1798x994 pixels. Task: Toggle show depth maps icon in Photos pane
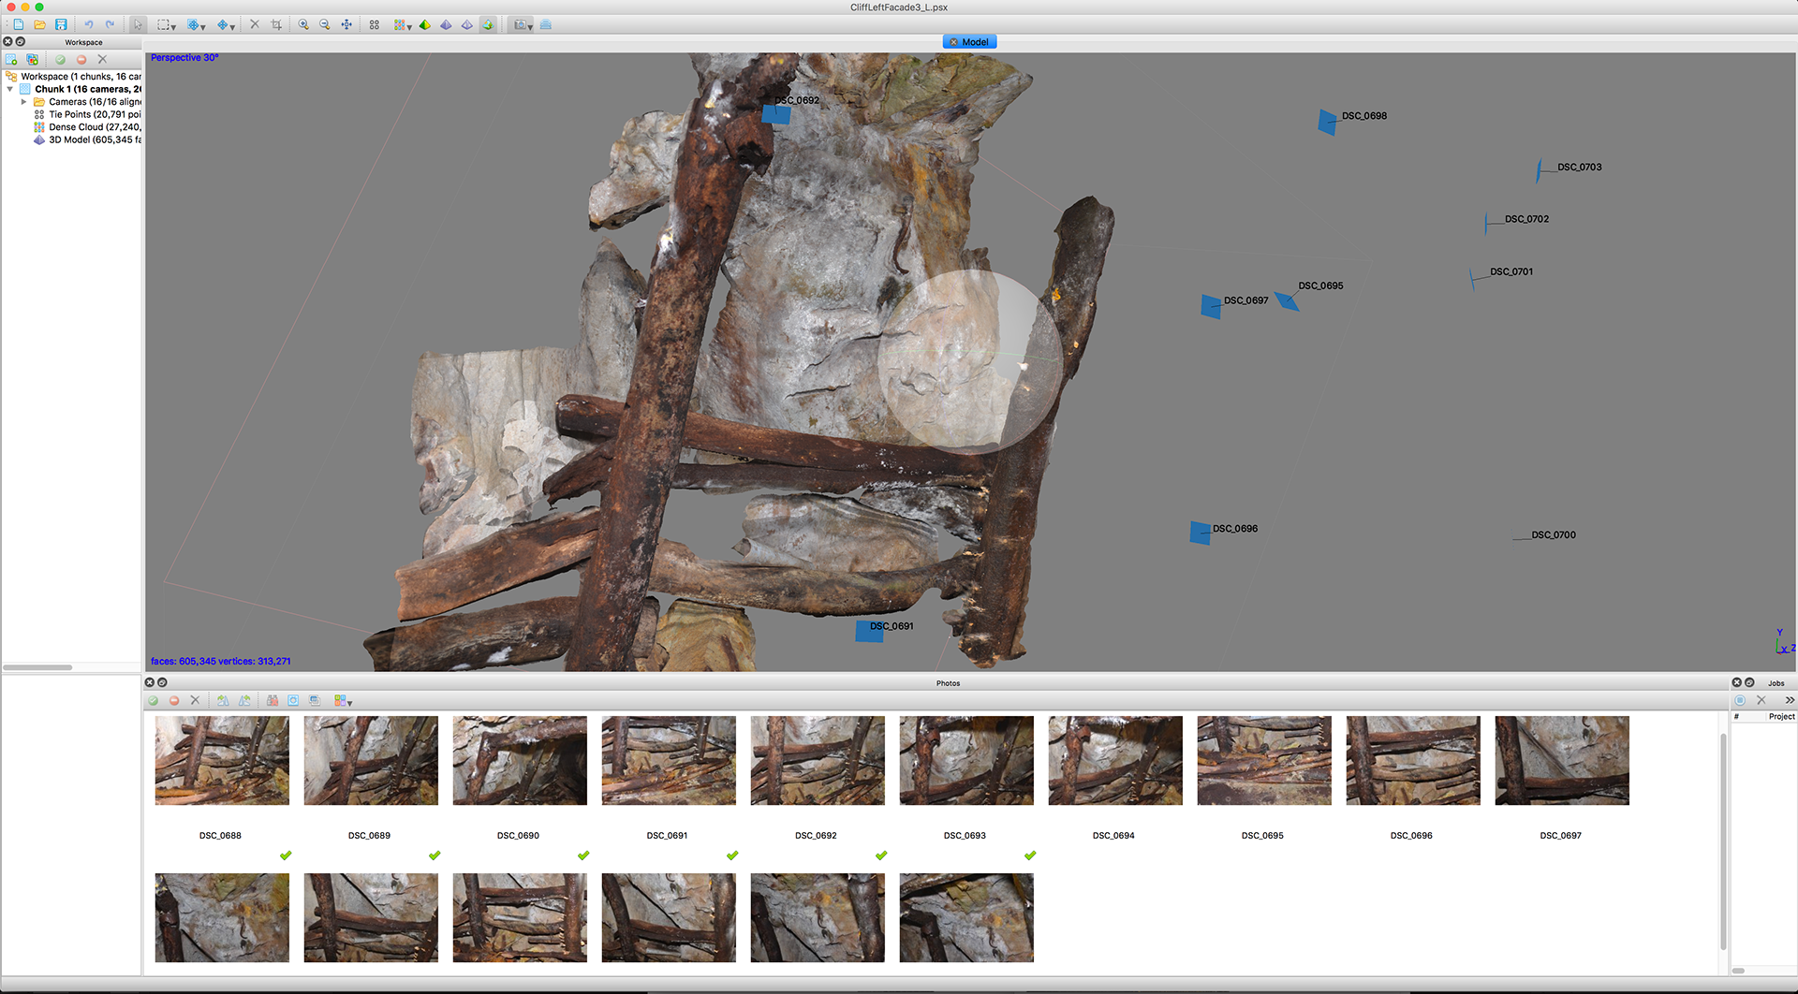(315, 700)
